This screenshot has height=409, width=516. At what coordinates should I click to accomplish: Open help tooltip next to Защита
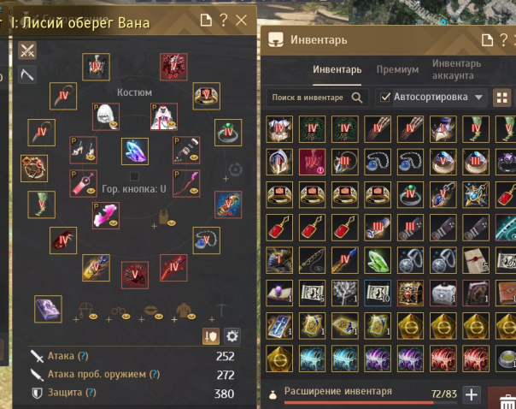click(91, 392)
